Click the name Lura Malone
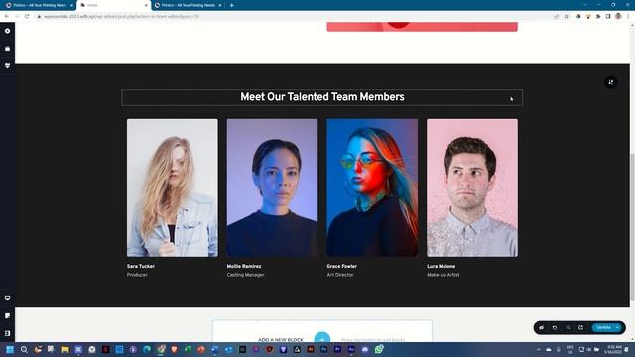Viewport: 635px width, 357px height. pyautogui.click(x=441, y=266)
